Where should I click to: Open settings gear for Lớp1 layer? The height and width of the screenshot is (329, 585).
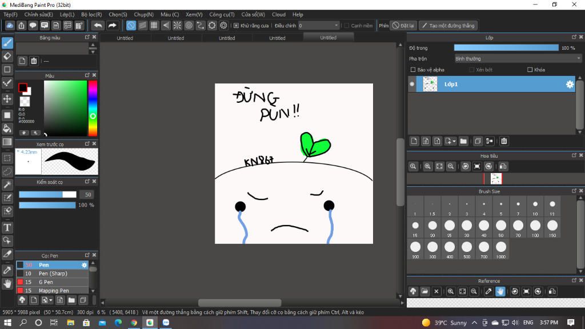tap(570, 85)
